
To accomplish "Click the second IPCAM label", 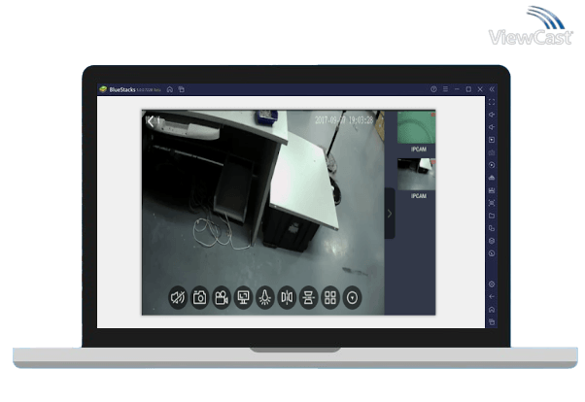I will click(x=418, y=196).
